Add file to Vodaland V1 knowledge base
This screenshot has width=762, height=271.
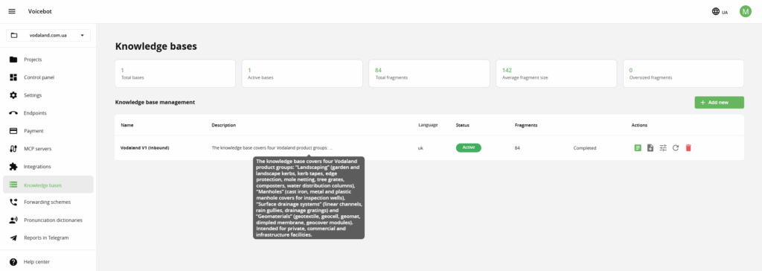tap(650, 148)
